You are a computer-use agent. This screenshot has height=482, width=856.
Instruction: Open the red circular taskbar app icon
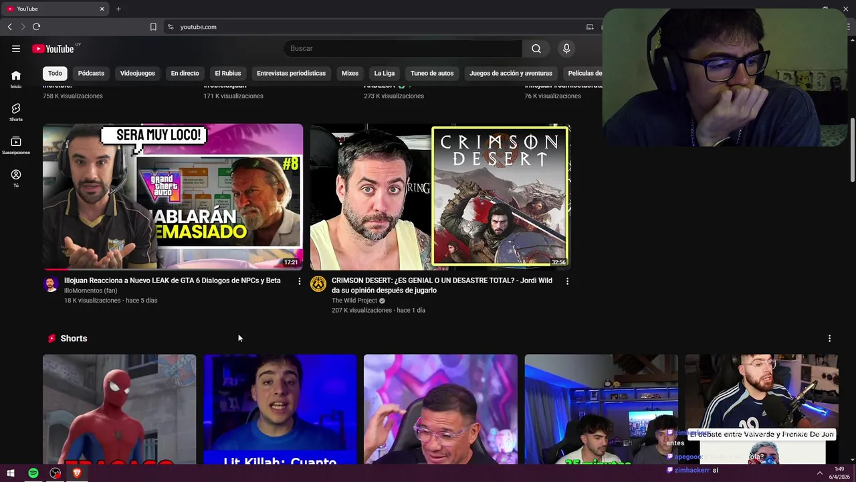click(56, 473)
